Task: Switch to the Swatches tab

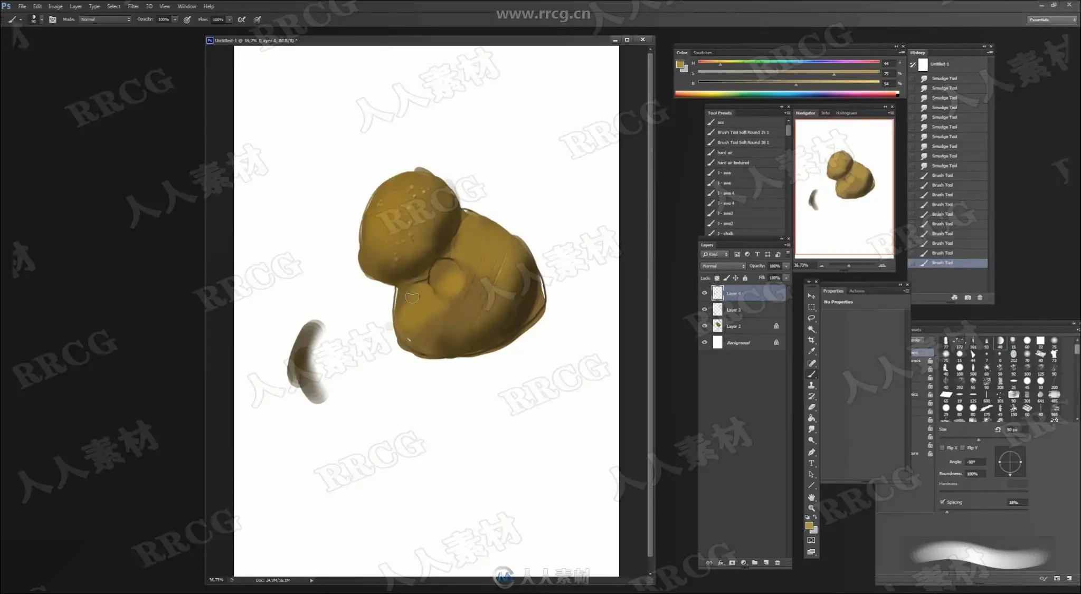Action: pyautogui.click(x=702, y=53)
